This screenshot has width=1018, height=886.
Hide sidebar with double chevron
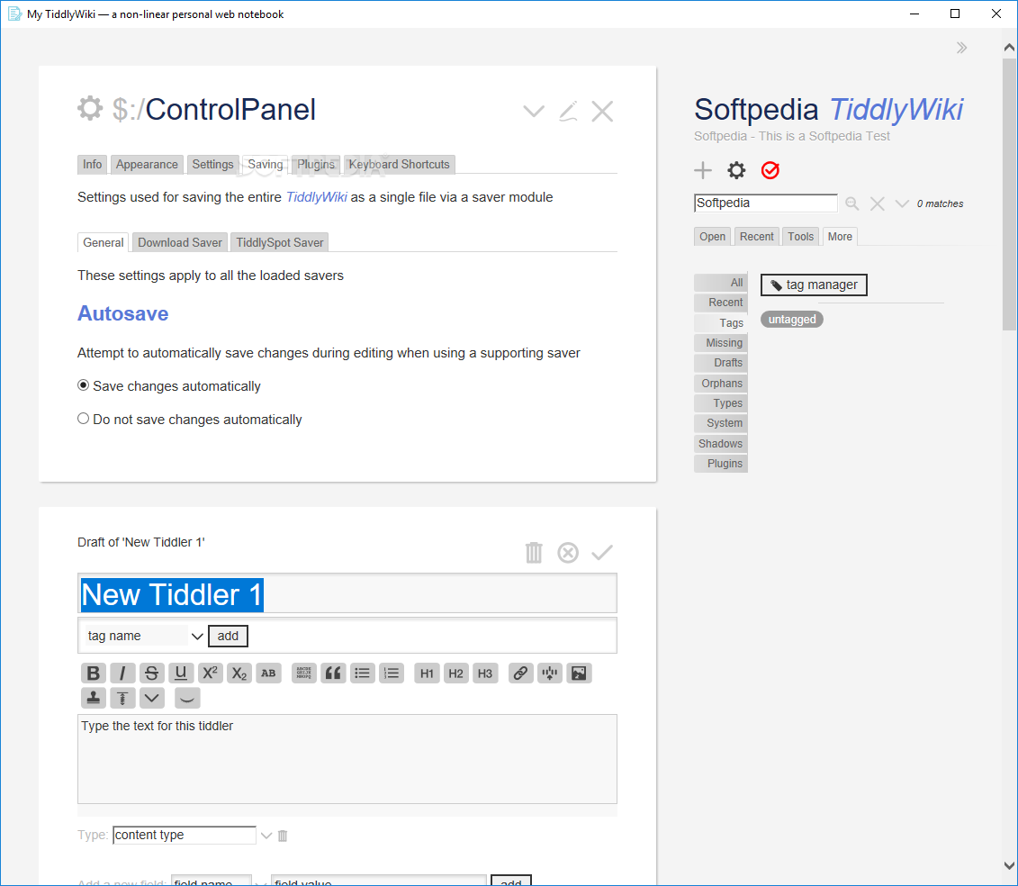click(961, 48)
